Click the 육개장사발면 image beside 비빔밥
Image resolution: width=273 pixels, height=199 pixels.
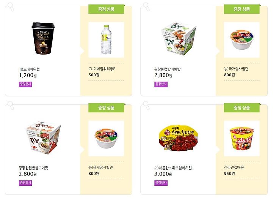242,40
